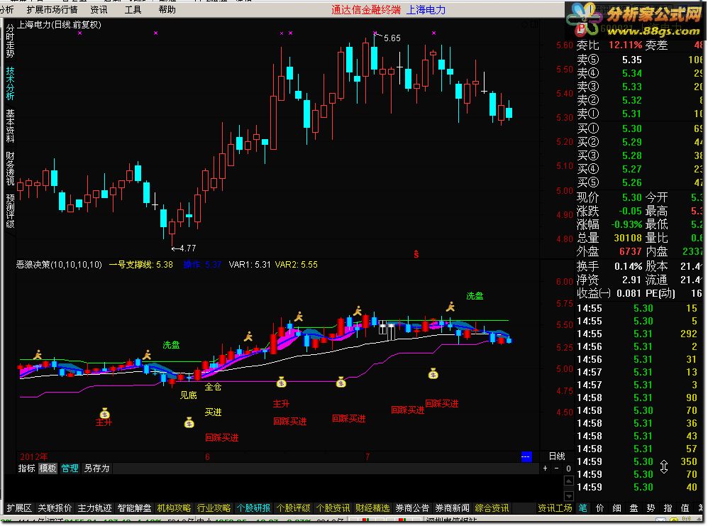
Task: Click the runner icon above the right 洗盘 label
Action: click(450, 307)
